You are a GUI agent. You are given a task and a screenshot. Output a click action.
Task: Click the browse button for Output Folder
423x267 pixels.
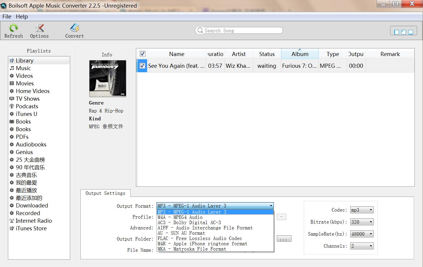pos(283,239)
